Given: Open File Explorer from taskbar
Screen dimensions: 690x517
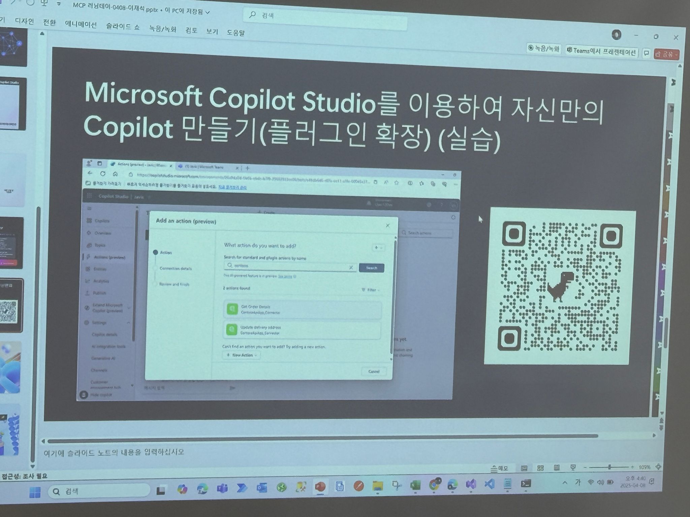Looking at the screenshot, I should (x=378, y=485).
